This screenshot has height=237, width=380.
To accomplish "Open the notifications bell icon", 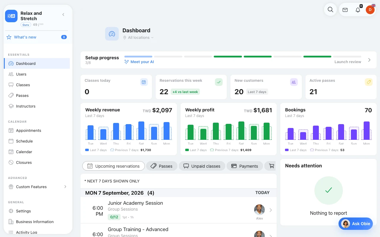I will (358, 10).
